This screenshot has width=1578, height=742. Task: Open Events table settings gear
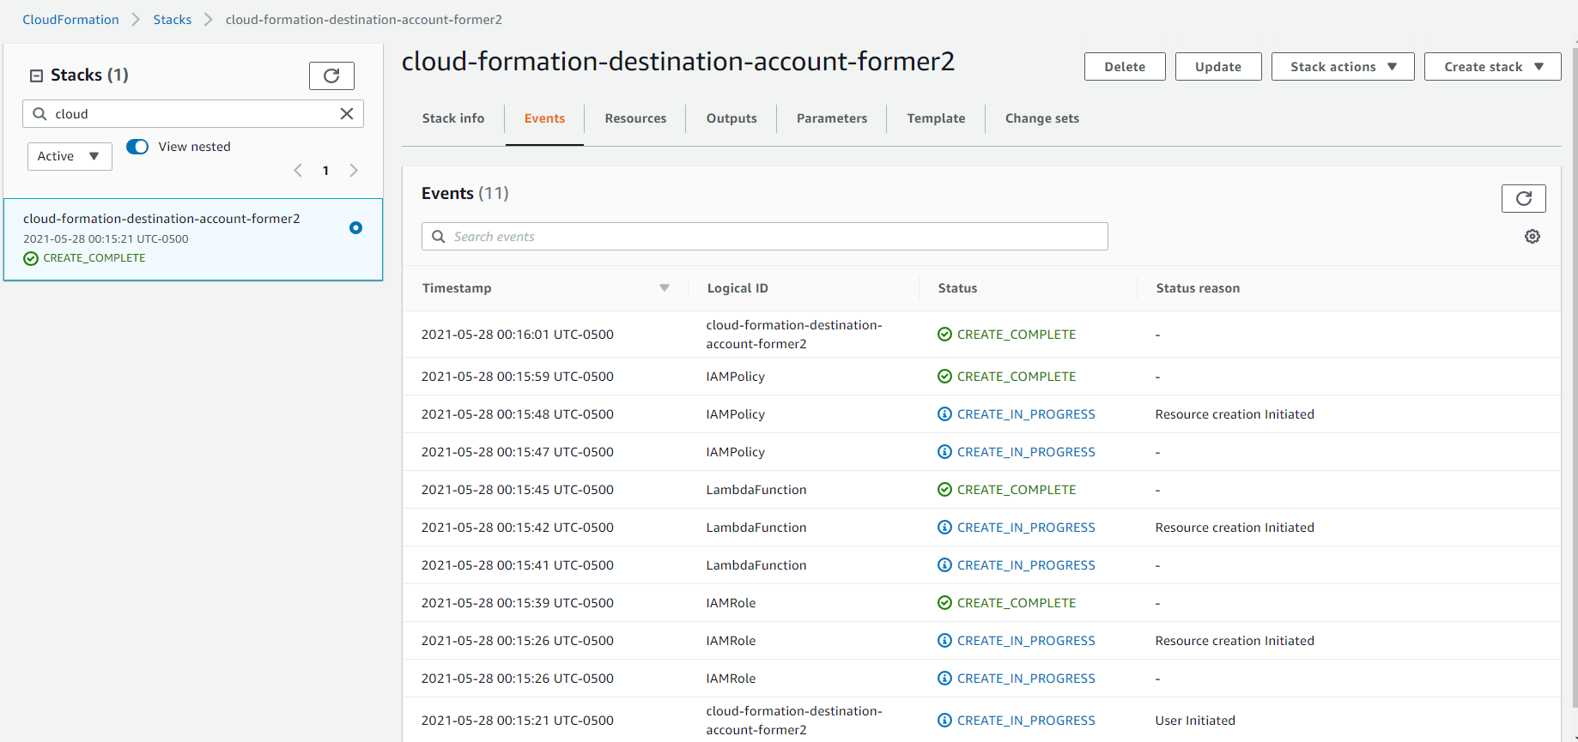tap(1532, 236)
